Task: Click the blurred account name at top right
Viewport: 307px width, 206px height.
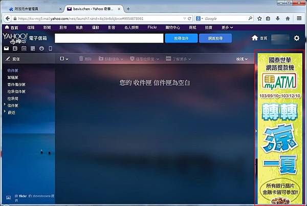Action: click(x=280, y=38)
